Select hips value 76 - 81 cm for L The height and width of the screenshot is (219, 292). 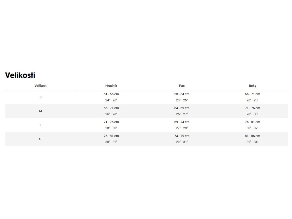click(252, 122)
